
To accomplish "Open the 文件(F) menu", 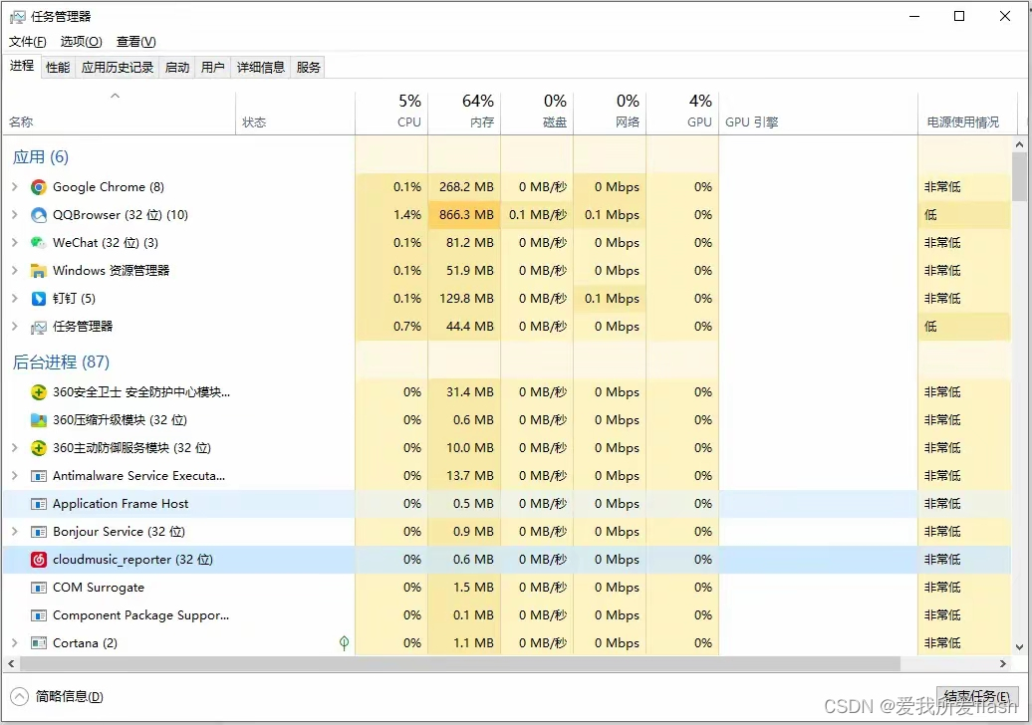I will click(x=28, y=42).
